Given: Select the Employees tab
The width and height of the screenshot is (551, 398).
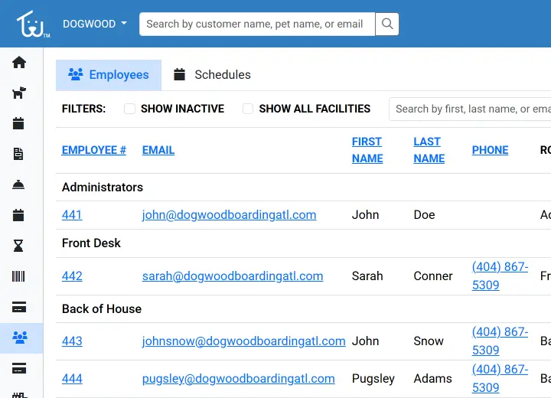Looking at the screenshot, I should (x=109, y=75).
